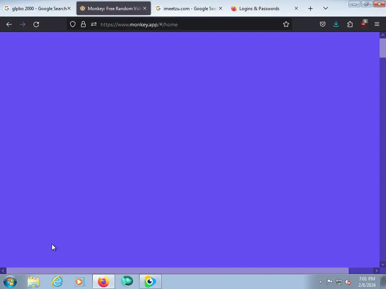Image resolution: width=386 pixels, height=289 pixels.
Task: Minimize the Firefox window
Action: [x=354, y=4]
